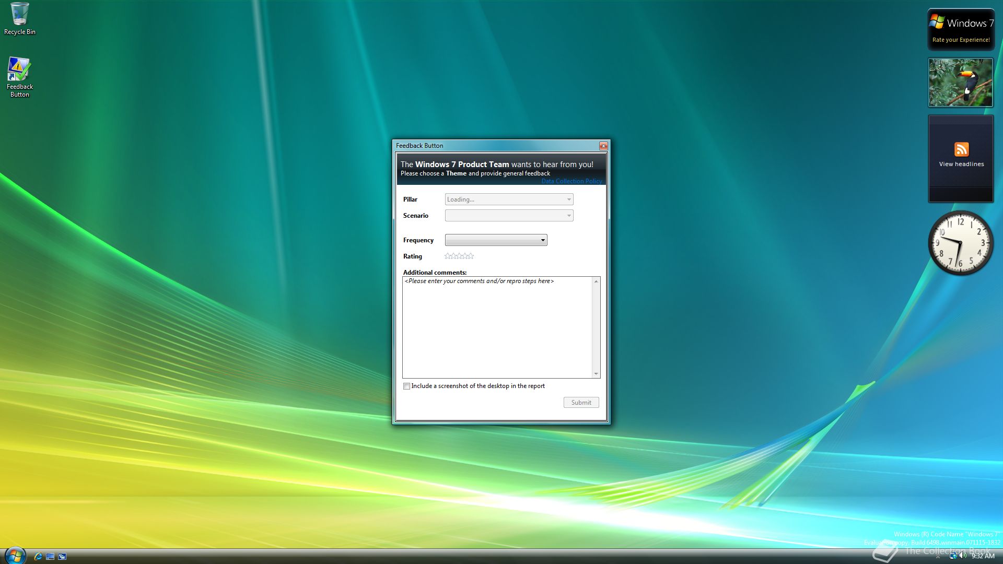Click the analog clock gadget
Screen dimensions: 1003x564
tap(960, 243)
